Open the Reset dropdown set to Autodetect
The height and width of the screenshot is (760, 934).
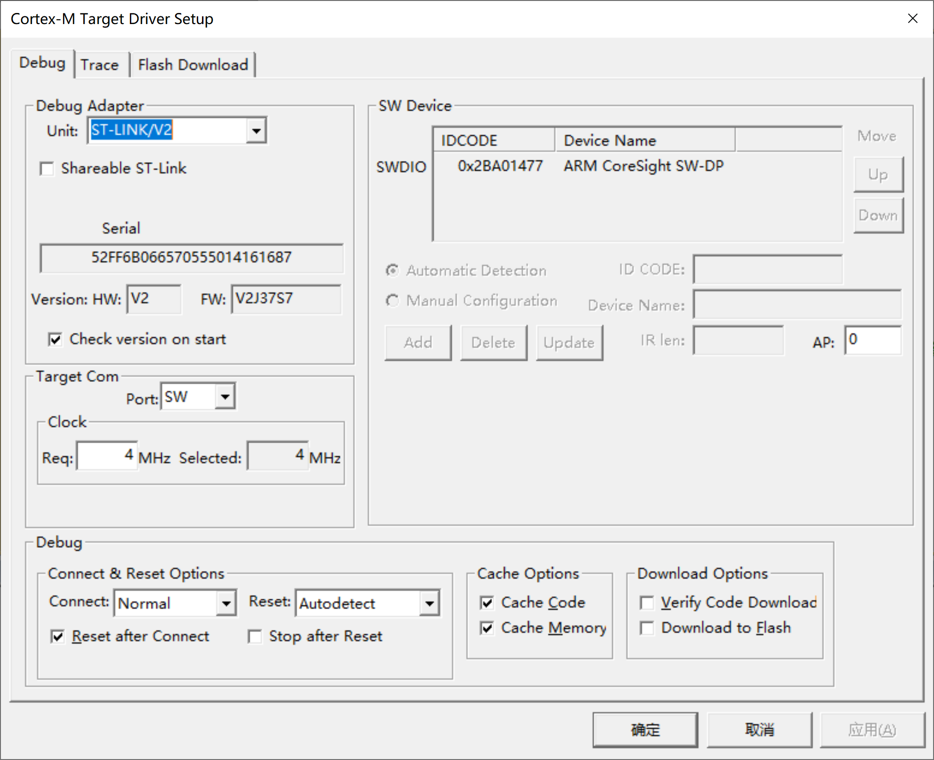429,603
